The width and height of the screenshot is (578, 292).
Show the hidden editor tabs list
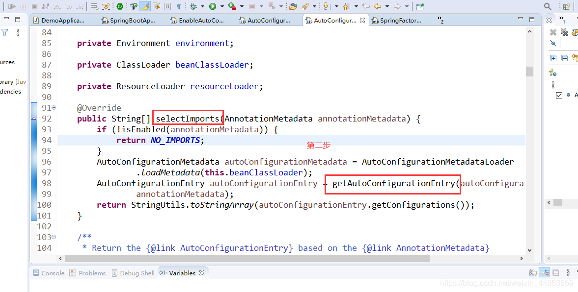point(440,20)
